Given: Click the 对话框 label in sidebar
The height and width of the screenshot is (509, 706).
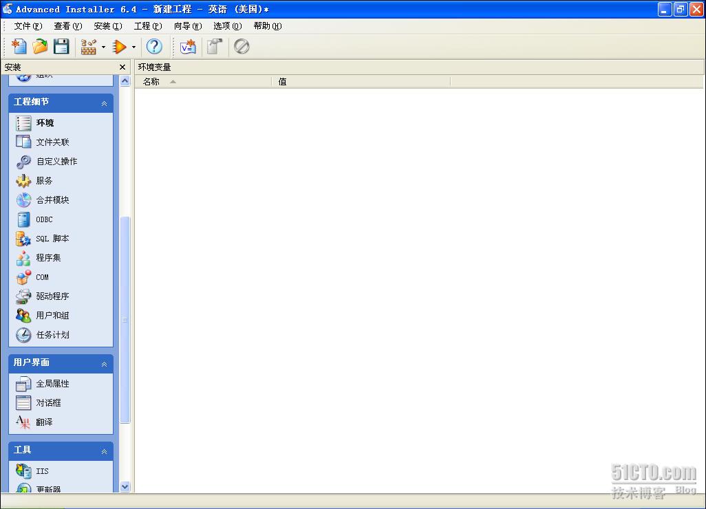Looking at the screenshot, I should pos(49,403).
